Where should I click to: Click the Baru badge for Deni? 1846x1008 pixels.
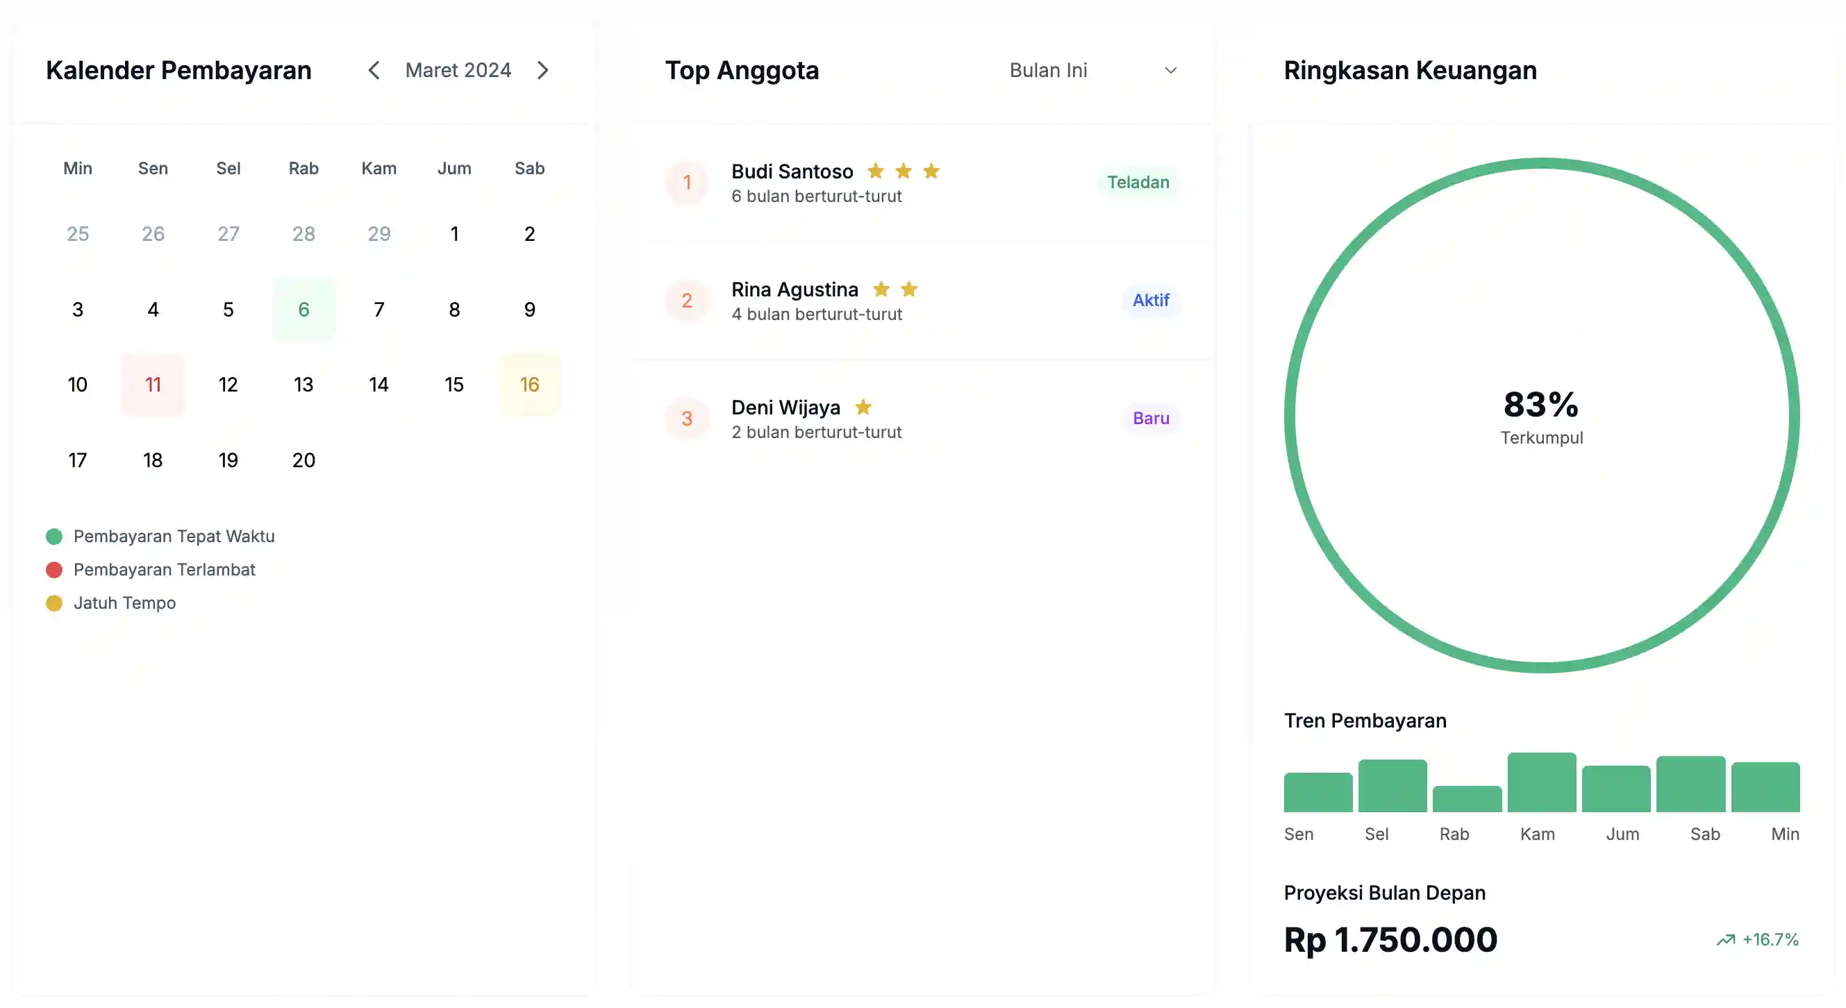[x=1150, y=419]
